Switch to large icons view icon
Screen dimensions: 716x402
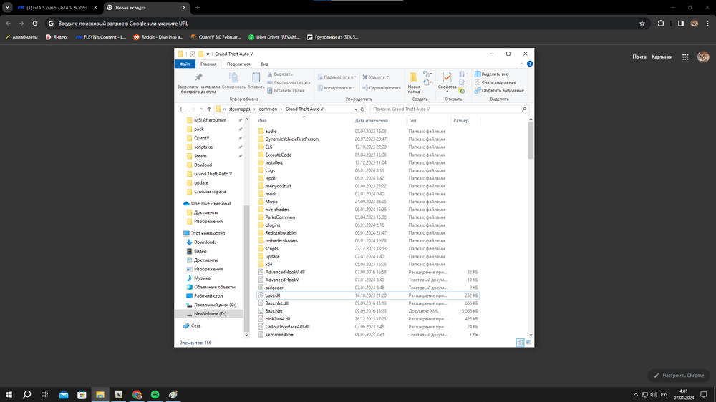pos(528,343)
